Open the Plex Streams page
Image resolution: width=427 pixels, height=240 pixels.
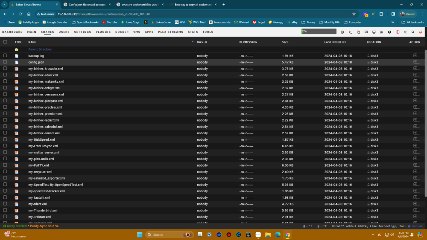coord(170,32)
